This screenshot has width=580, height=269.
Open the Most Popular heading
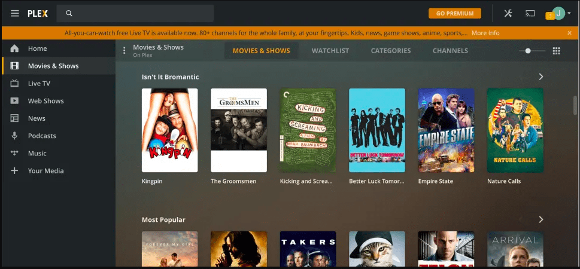tap(163, 220)
